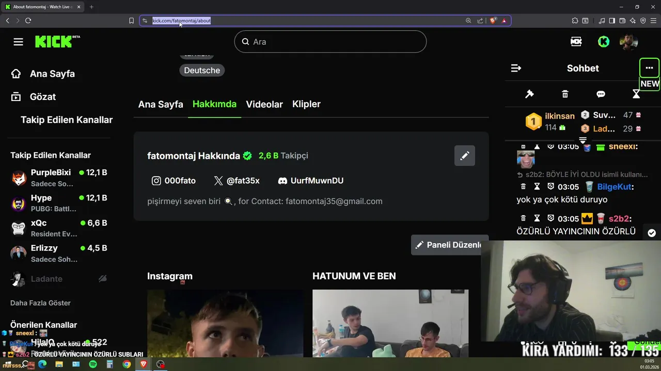Click the Deutsche language tag
The width and height of the screenshot is (661, 371).
click(202, 70)
